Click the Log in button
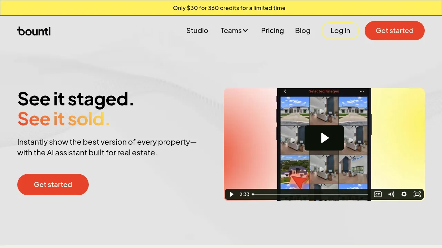The width and height of the screenshot is (442, 248). 340,31
